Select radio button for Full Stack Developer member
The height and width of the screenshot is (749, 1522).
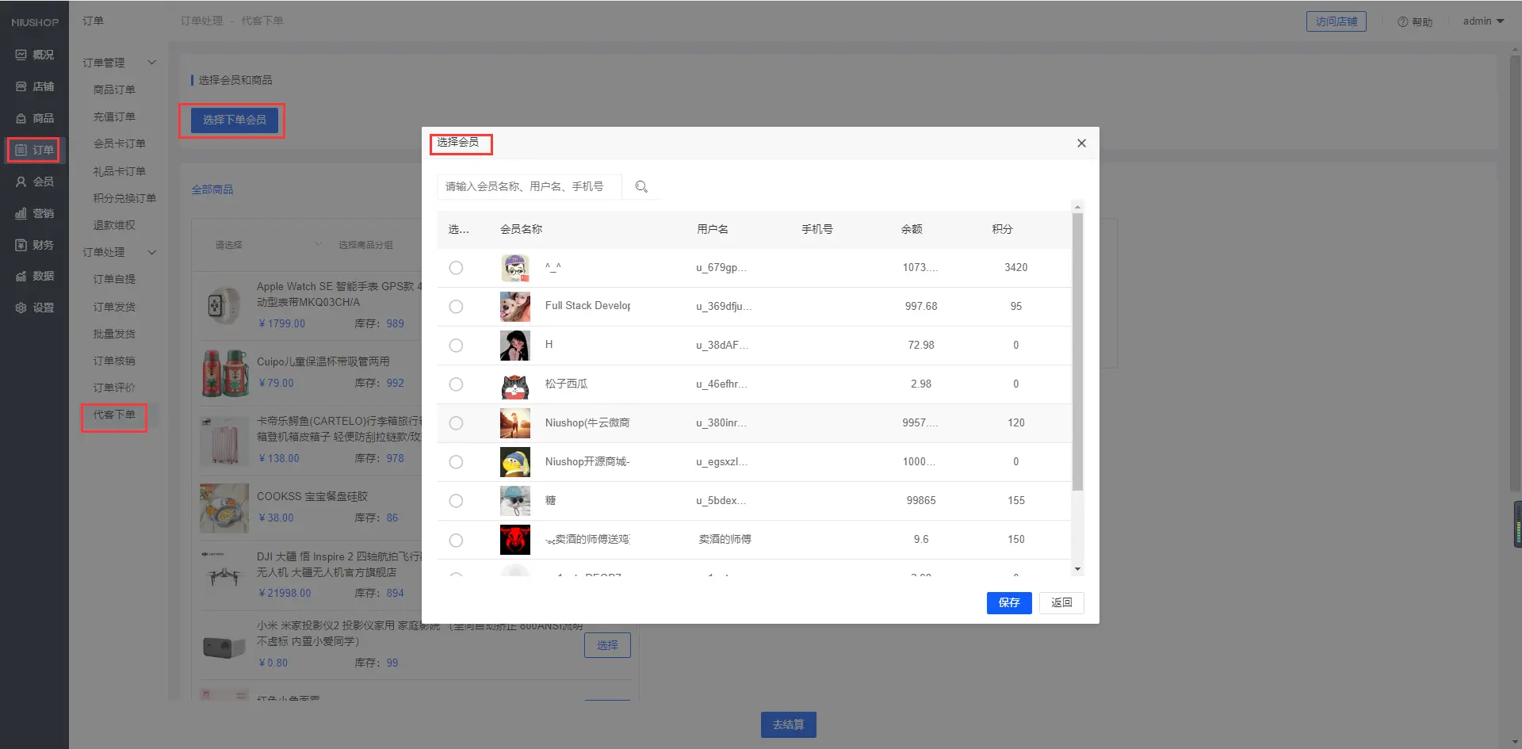point(456,307)
